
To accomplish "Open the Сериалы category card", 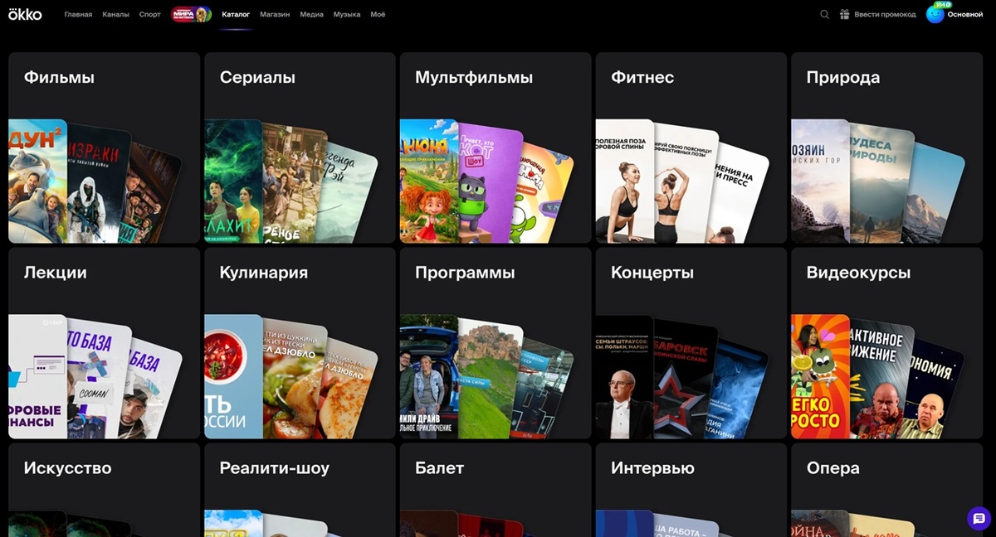I will 300,148.
